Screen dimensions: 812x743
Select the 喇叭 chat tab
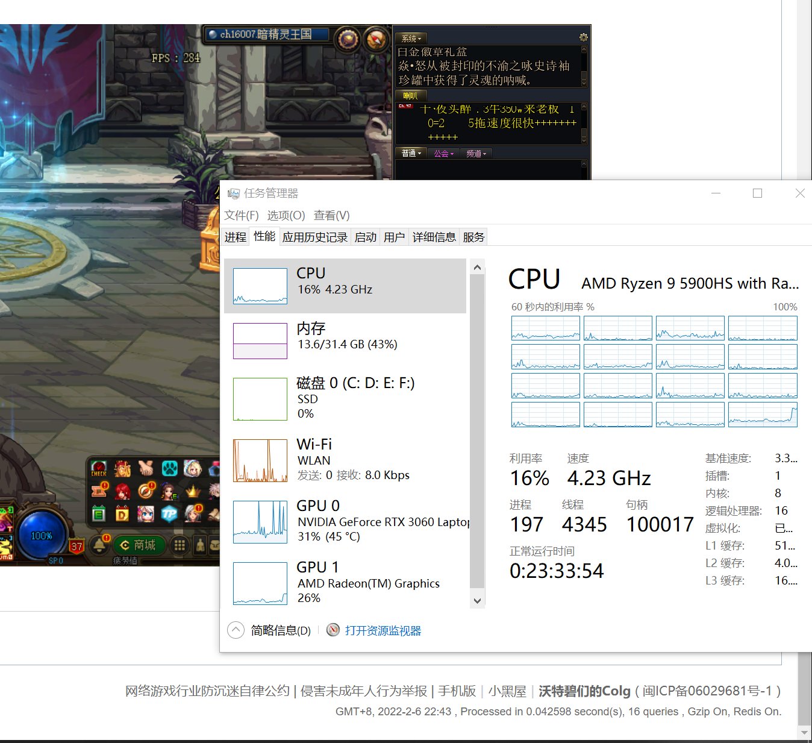[411, 95]
